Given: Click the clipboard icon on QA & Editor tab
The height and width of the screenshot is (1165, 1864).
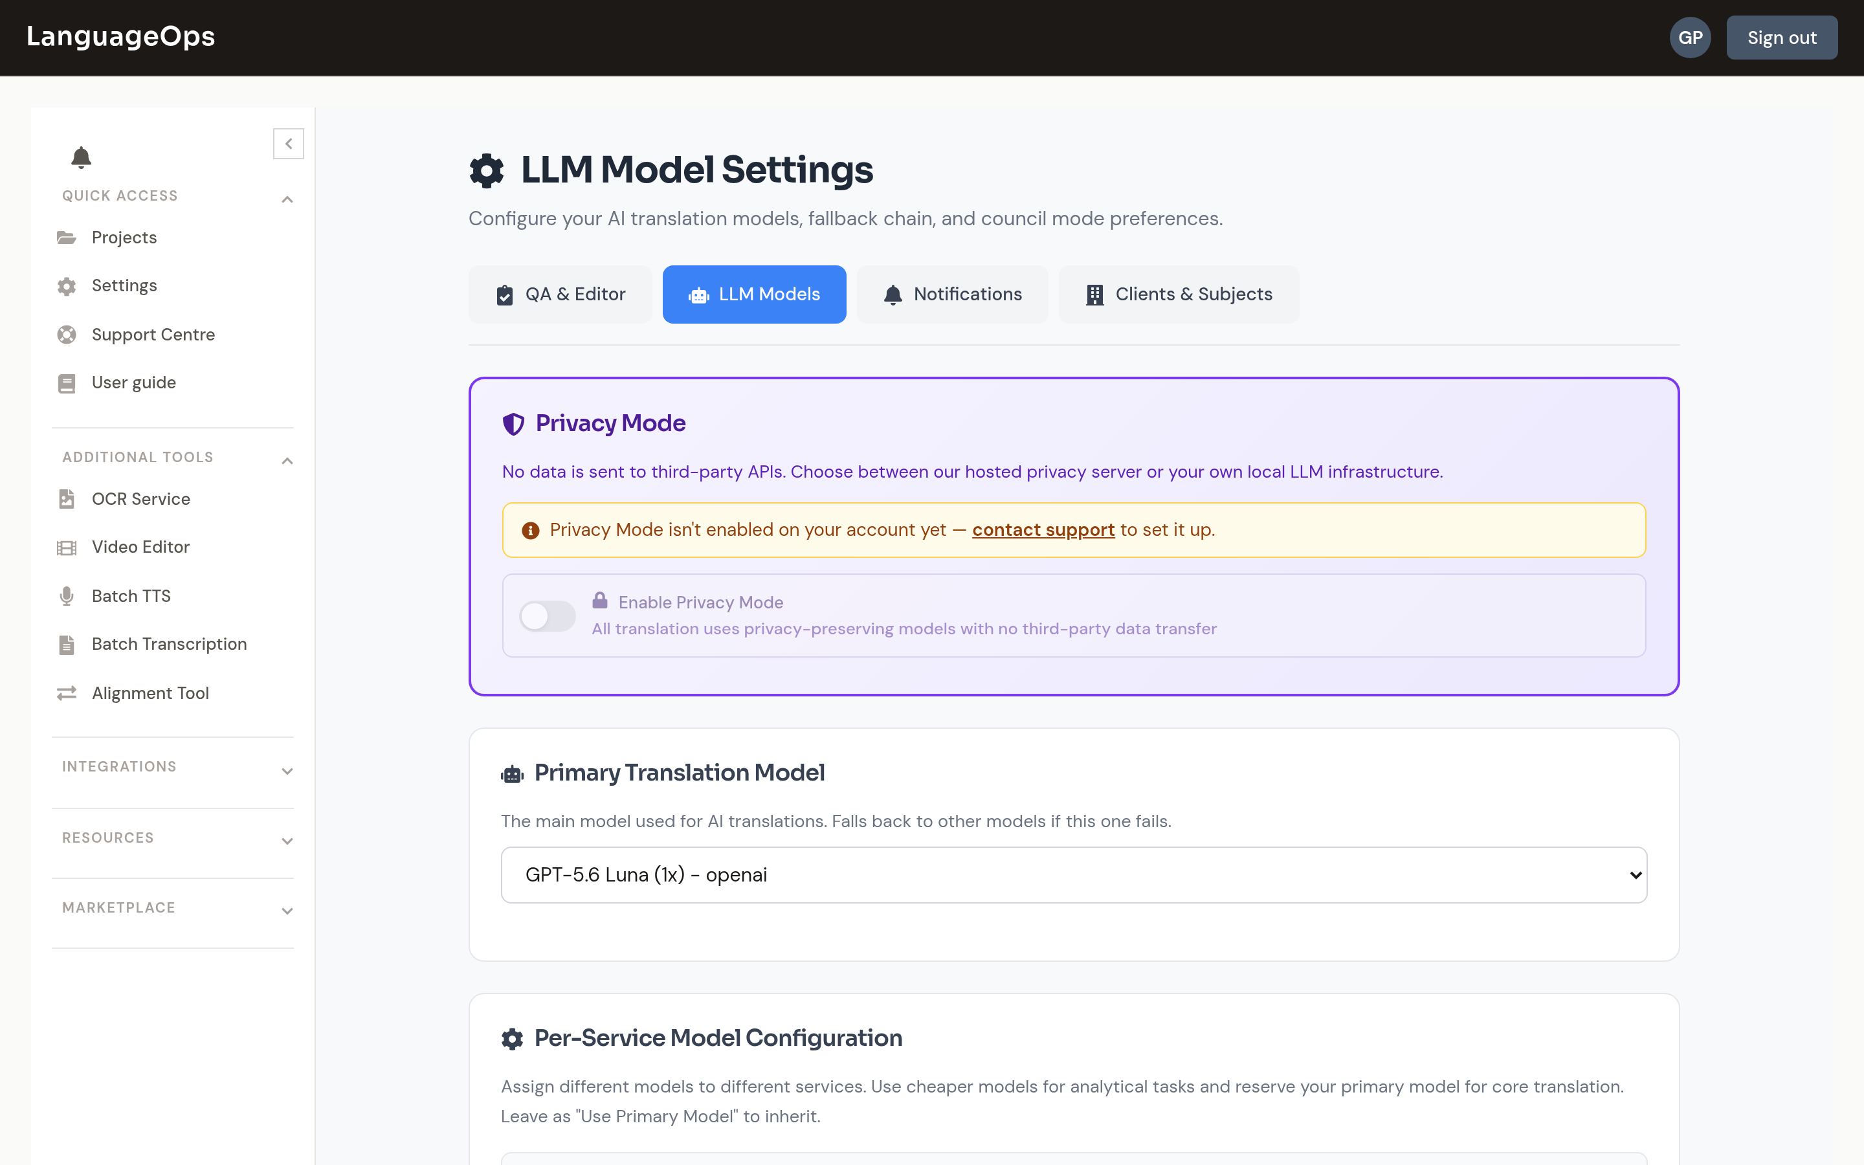Looking at the screenshot, I should [x=505, y=295].
